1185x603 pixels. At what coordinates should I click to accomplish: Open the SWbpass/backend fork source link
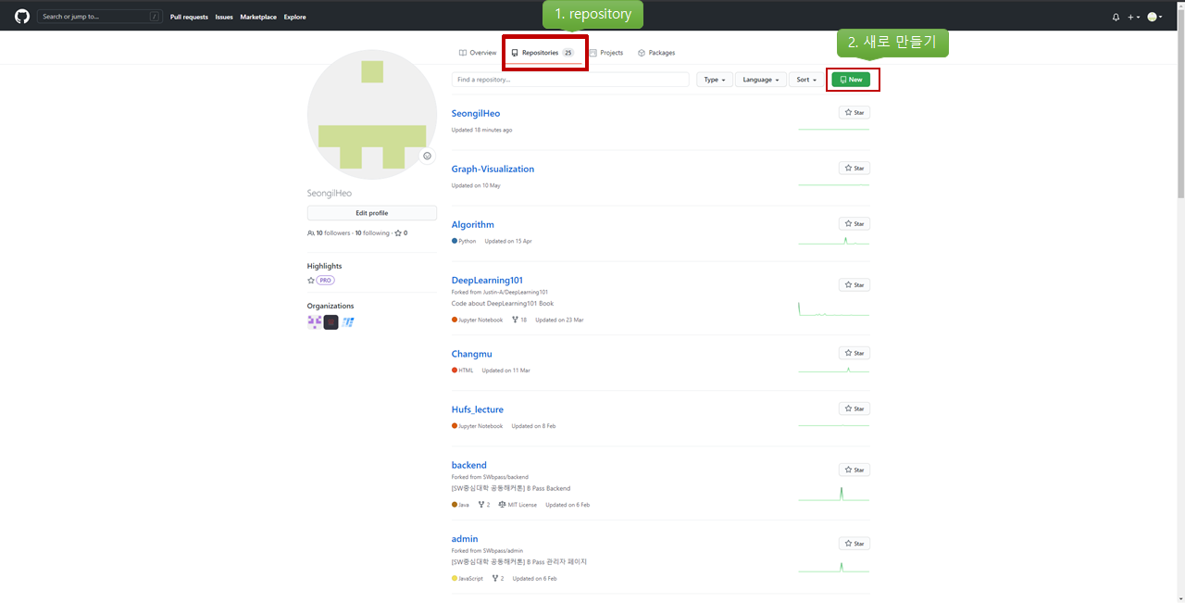505,477
